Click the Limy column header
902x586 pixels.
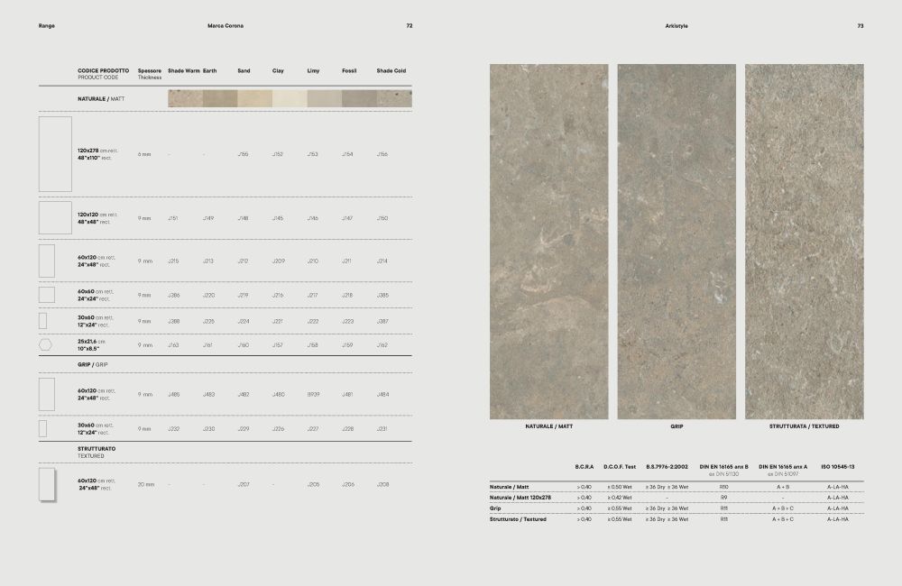[313, 70]
